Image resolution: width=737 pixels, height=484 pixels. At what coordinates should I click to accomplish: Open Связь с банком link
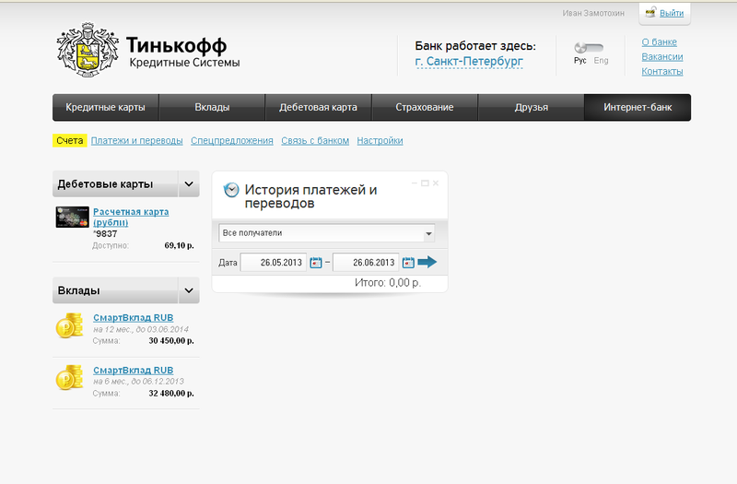coord(315,141)
